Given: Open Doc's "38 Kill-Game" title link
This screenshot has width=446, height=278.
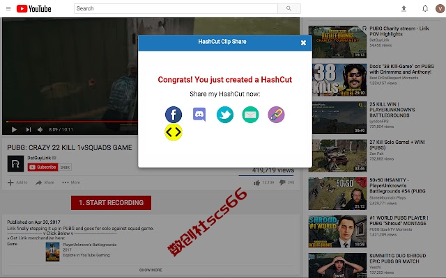Looking at the screenshot, I should (401, 69).
